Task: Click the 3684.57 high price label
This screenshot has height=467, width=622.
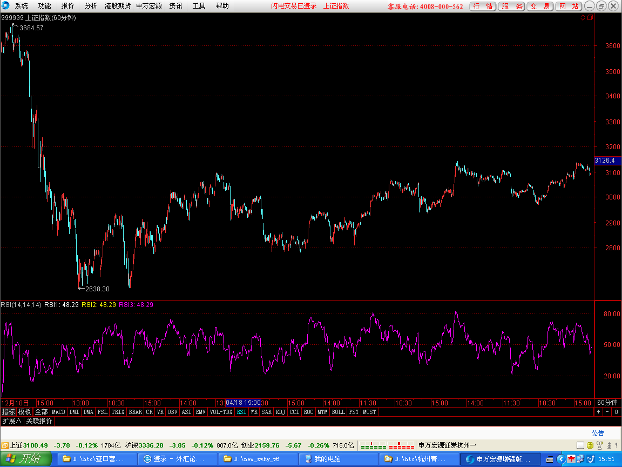Action: coord(31,28)
